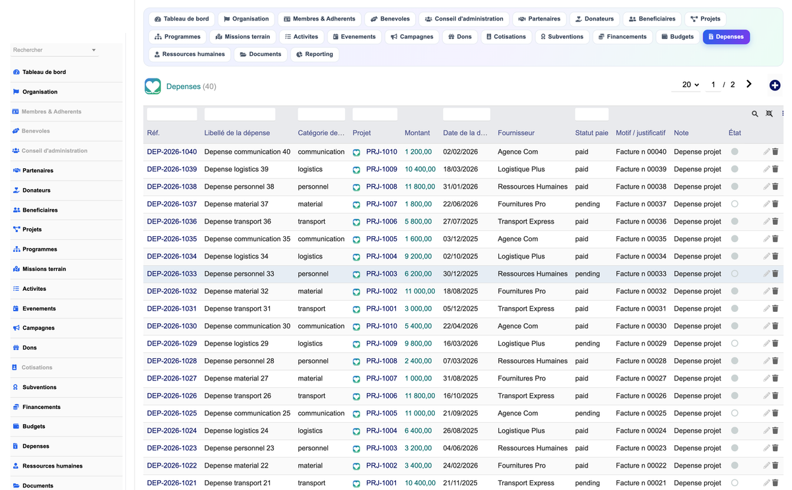Open project link PRJ-1009 in DEP-2026-1039 row

(381, 169)
